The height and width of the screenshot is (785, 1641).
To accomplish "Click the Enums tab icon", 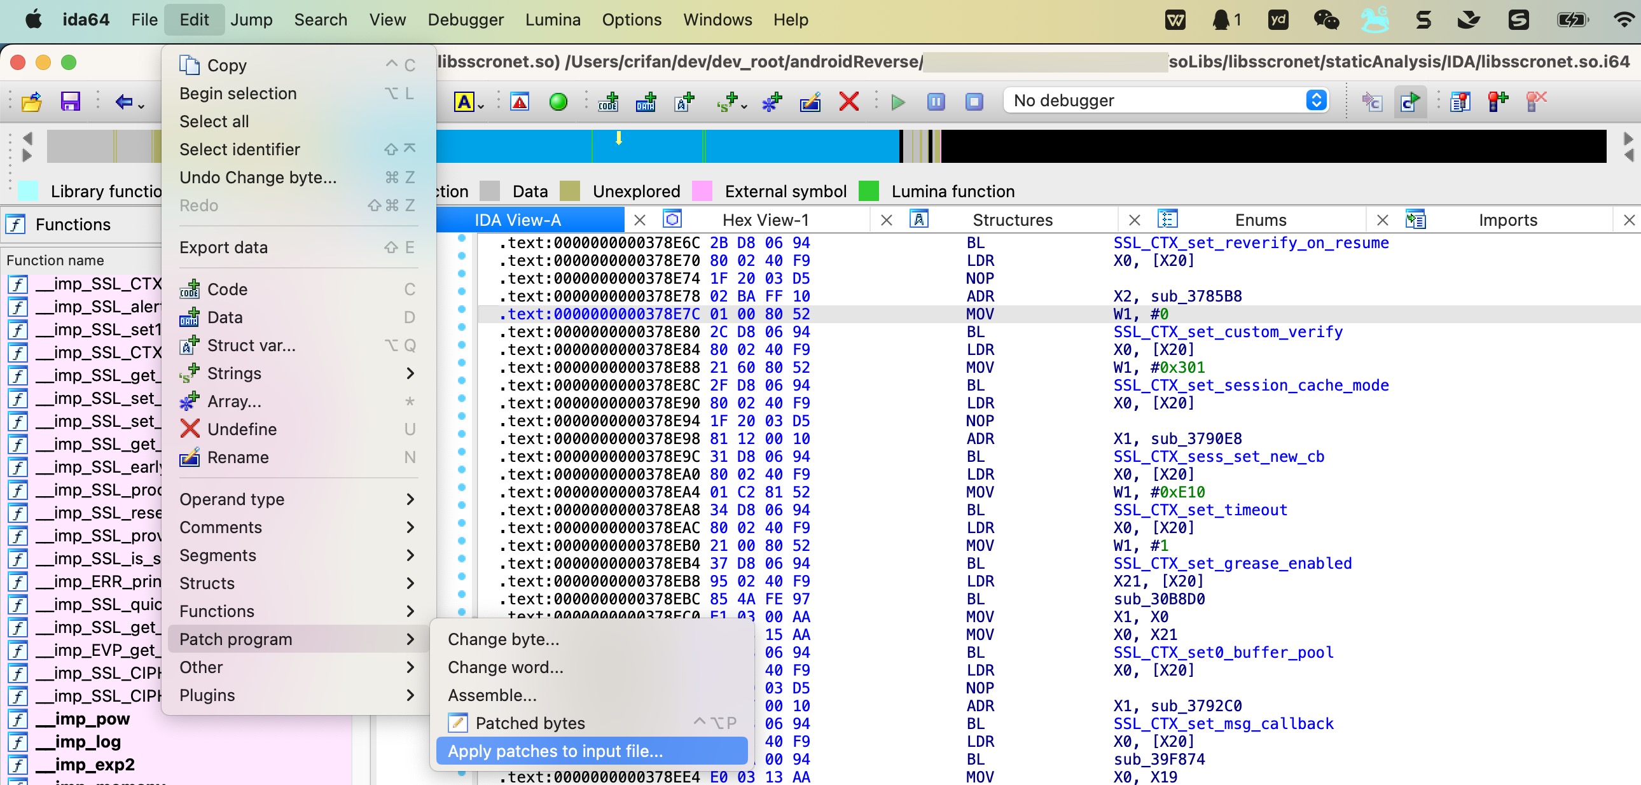I will pos(1167,219).
